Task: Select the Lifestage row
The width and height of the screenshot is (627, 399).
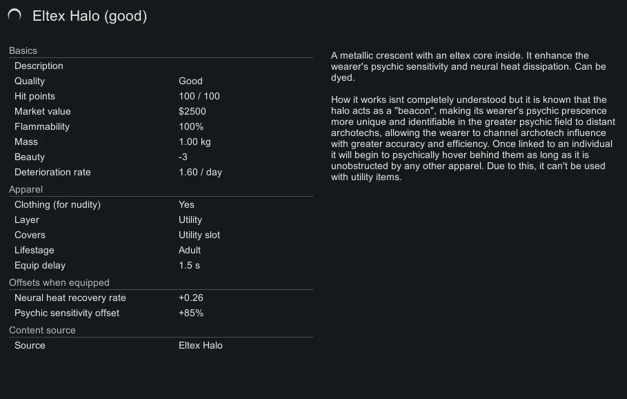Action: point(161,250)
